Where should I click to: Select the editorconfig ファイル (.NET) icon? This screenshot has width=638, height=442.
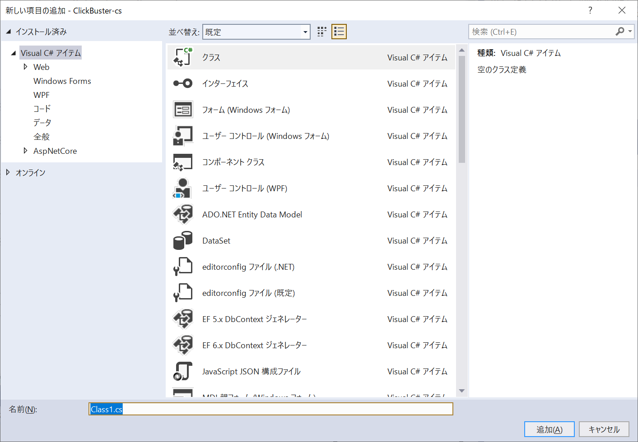(x=183, y=267)
